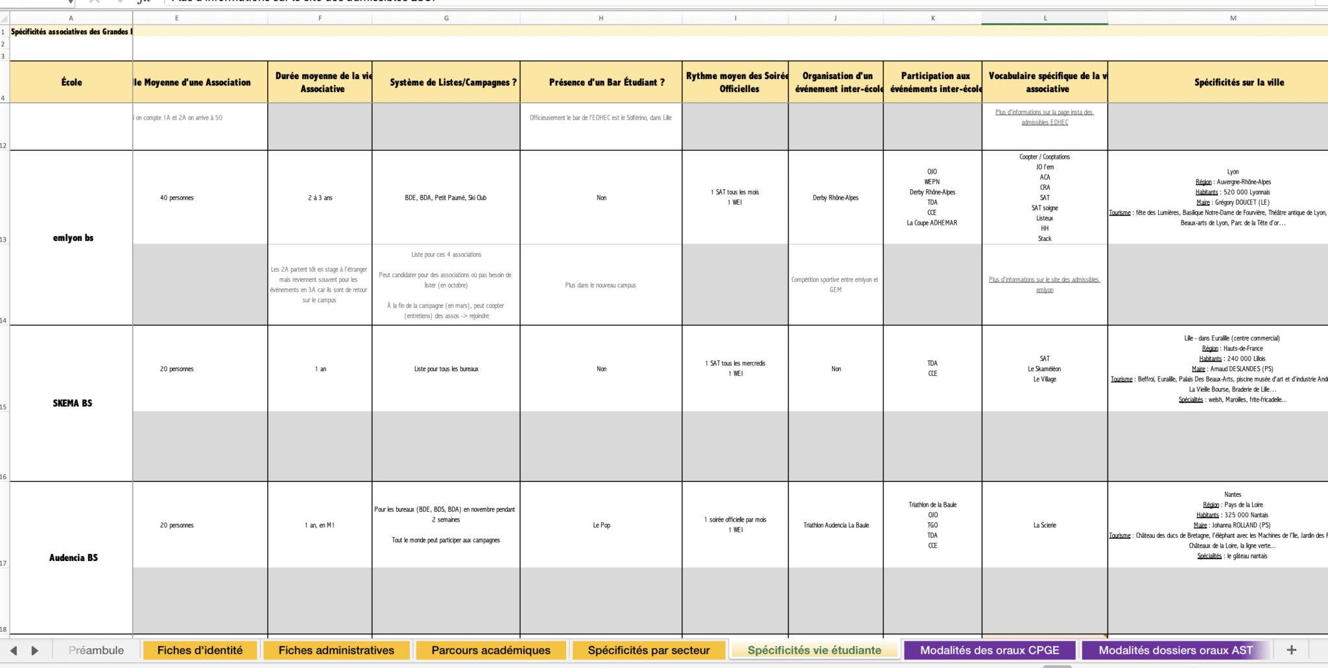Click the Présence d'un Bar Étudiant header cell

[601, 82]
